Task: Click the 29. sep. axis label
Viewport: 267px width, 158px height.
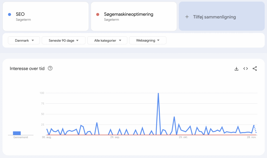Action: (x=115, y=137)
